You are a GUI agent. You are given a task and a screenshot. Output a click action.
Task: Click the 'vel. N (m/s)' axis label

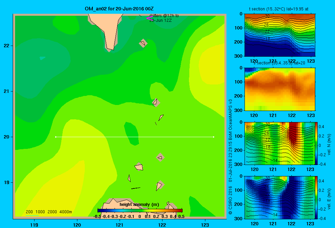click(x=329, y=145)
